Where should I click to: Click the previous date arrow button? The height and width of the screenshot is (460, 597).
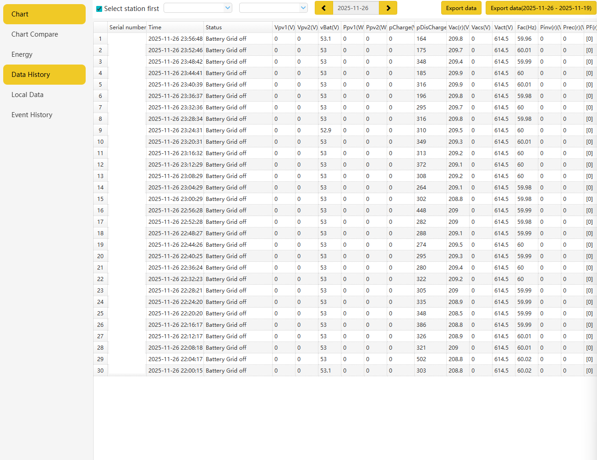[x=324, y=8]
